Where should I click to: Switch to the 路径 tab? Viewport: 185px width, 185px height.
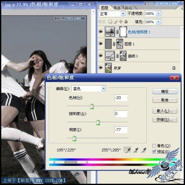128,8
